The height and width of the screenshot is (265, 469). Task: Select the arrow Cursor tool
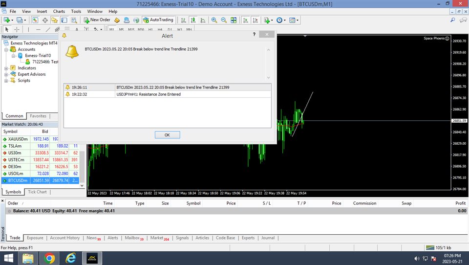click(7, 29)
